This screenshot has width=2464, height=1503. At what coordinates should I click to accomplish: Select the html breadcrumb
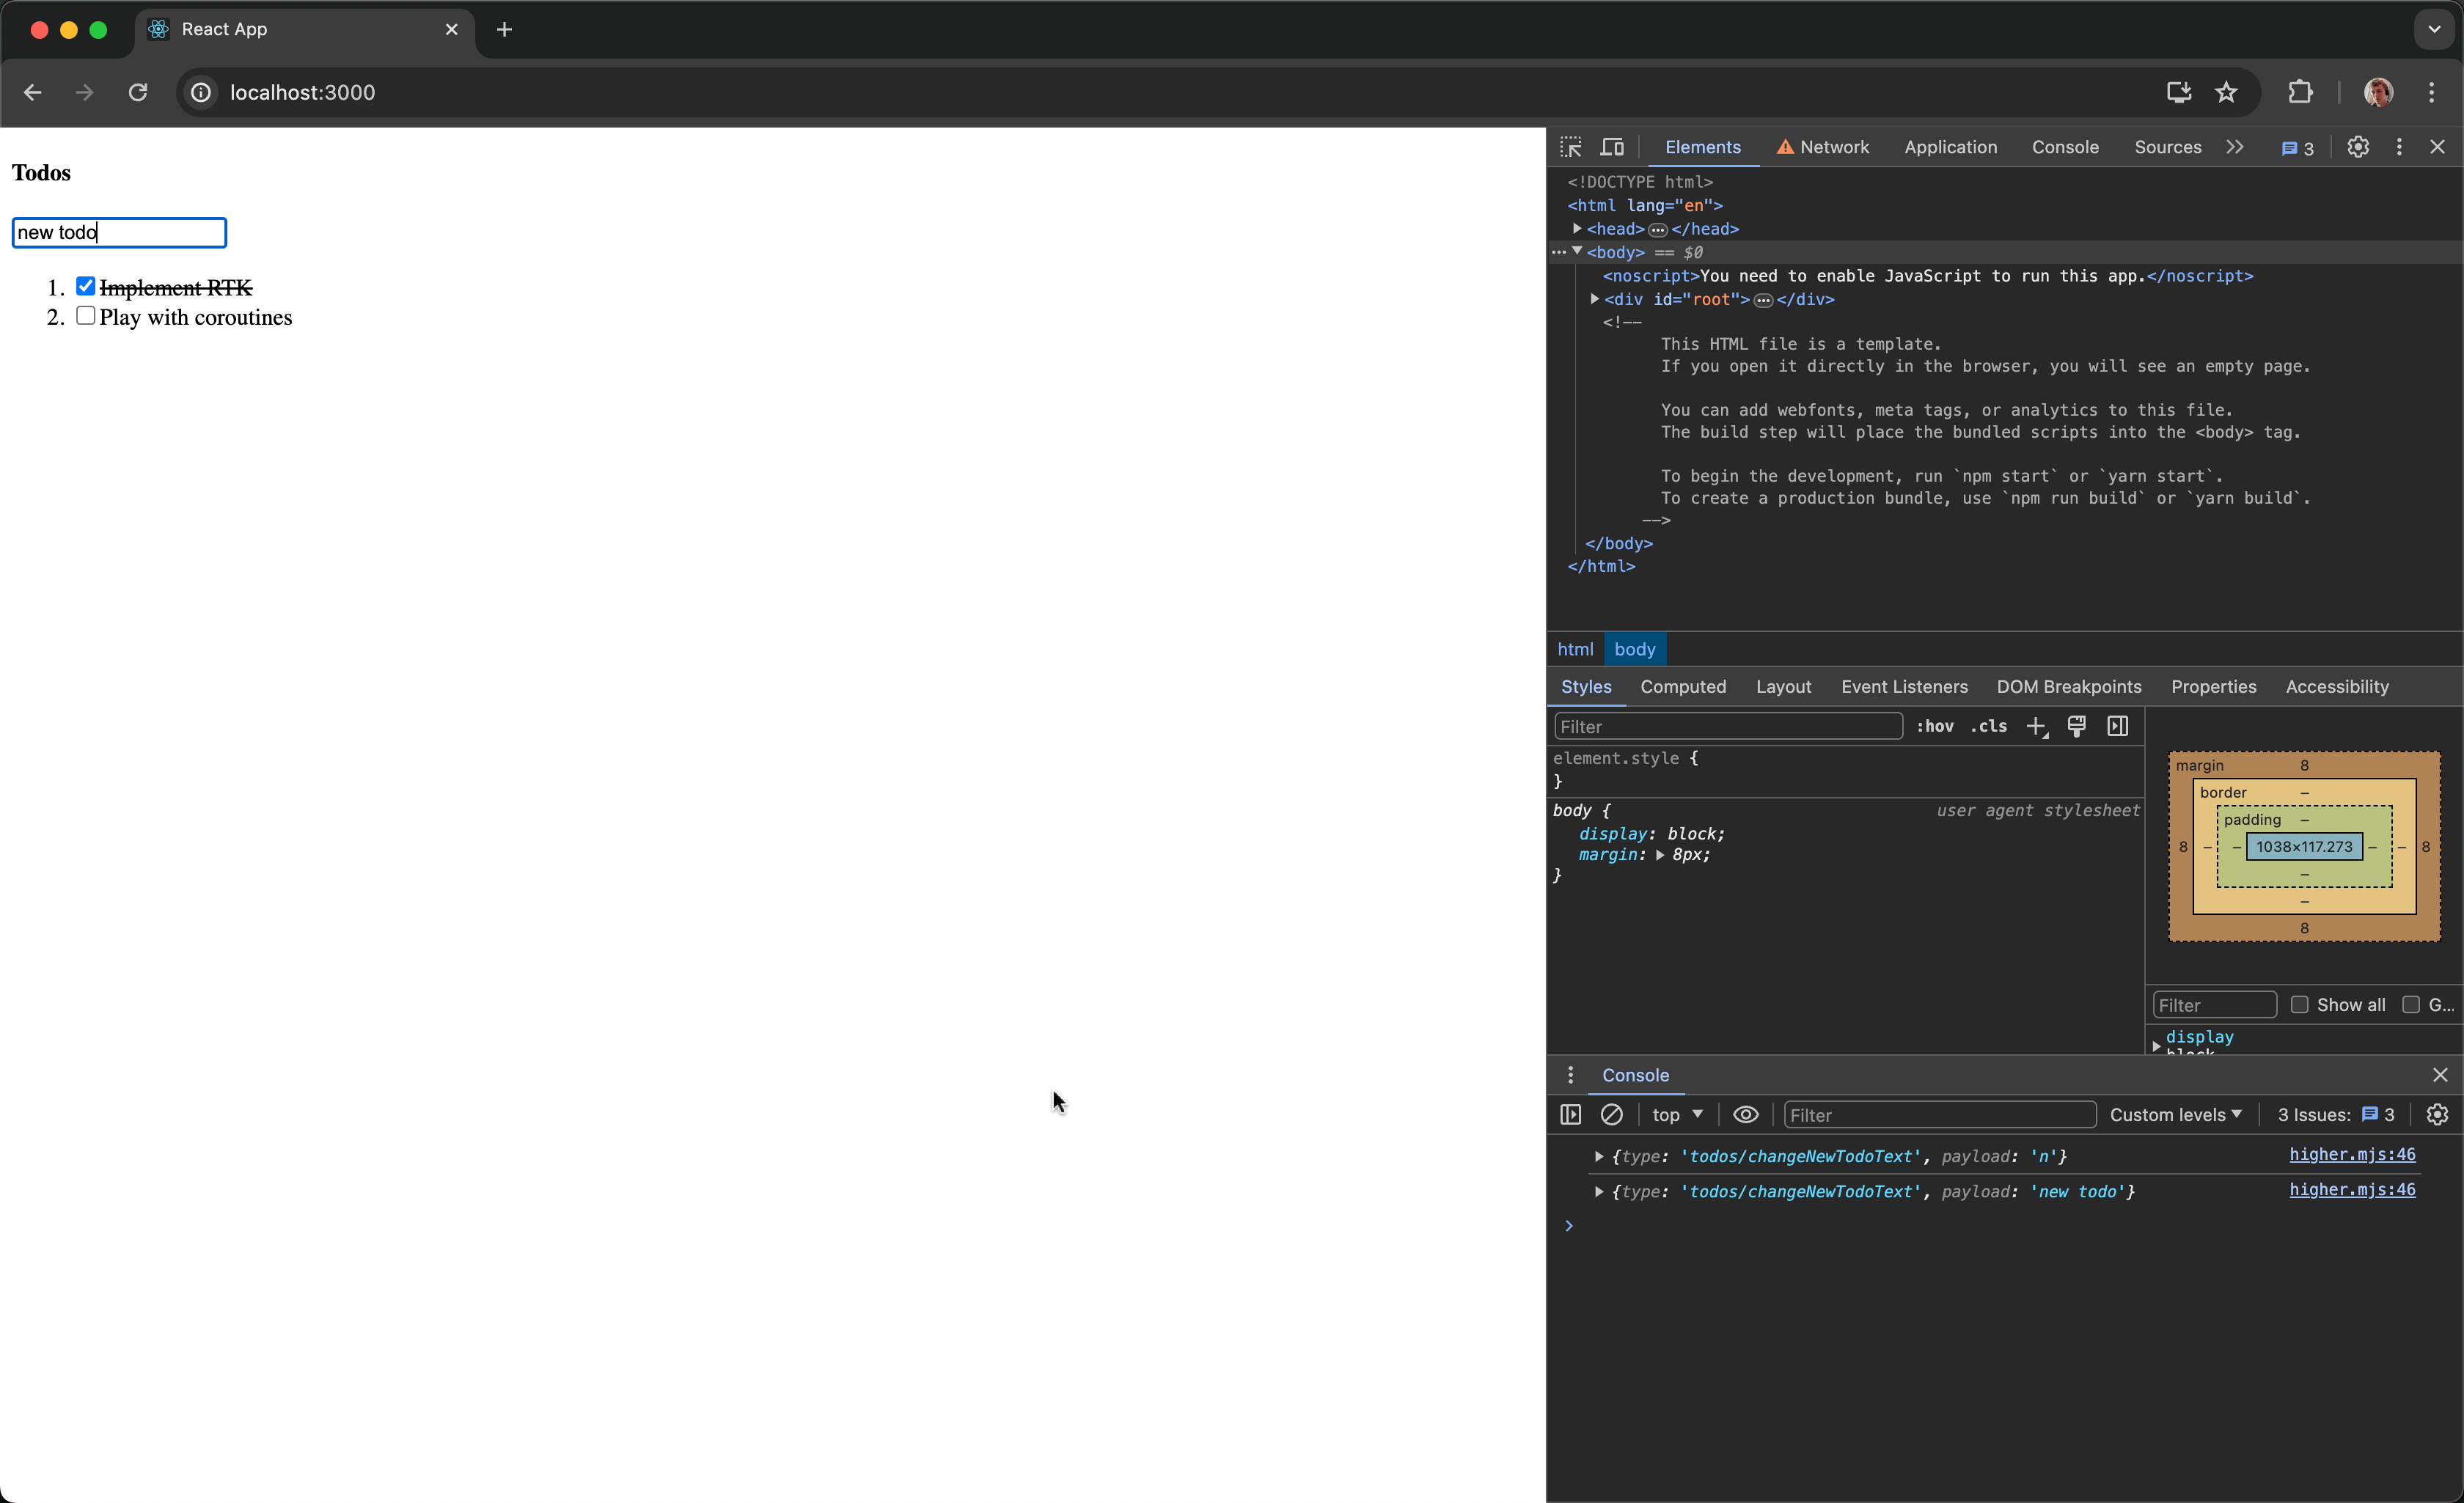[1575, 649]
